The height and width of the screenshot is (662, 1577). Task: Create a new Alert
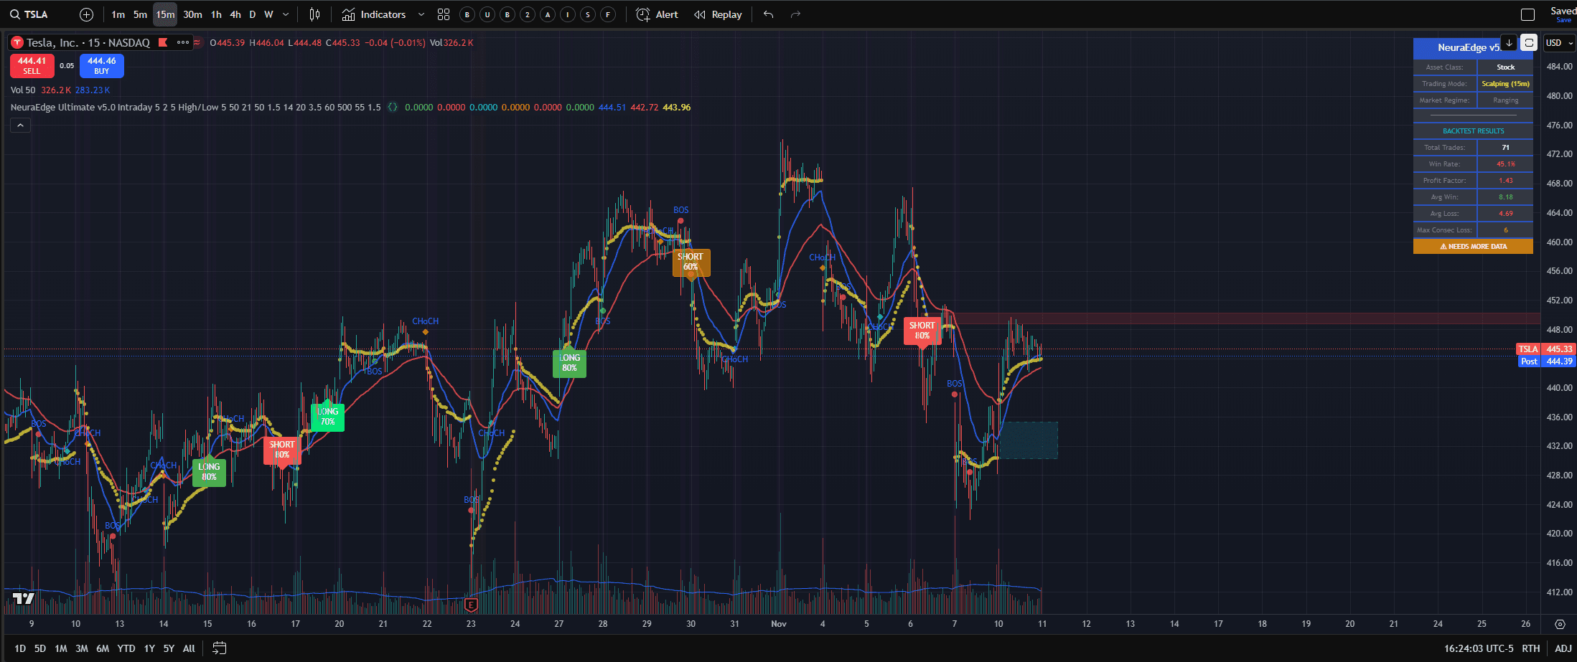[657, 14]
